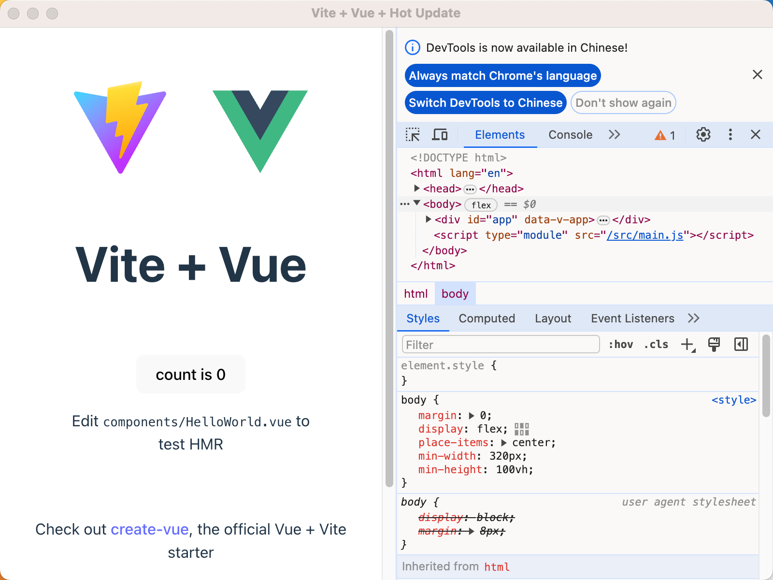Image resolution: width=773 pixels, height=580 pixels.
Task: Toggle rendering emulations paintbrush icon
Action: [x=714, y=344]
